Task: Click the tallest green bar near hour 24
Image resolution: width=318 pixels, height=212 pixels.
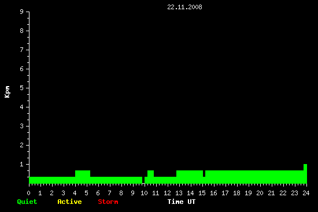Action: coord(305,173)
